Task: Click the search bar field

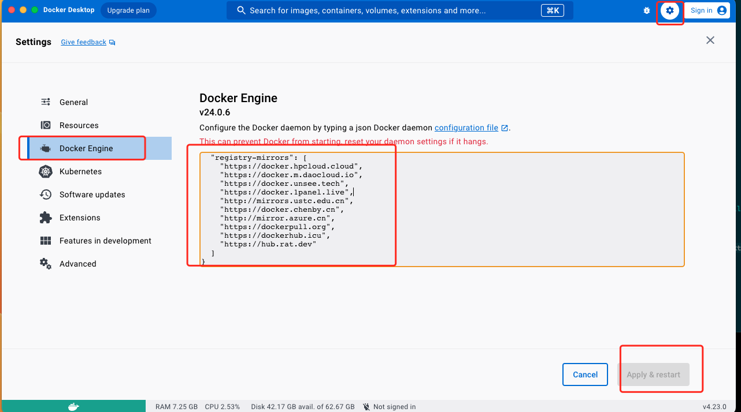Action: 400,10
